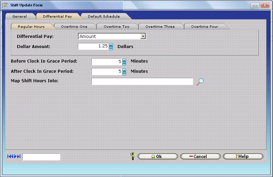The height and width of the screenshot is (177, 273).
Task: Decrease the Dollar Amount with down spinner
Action: (x=111, y=48)
